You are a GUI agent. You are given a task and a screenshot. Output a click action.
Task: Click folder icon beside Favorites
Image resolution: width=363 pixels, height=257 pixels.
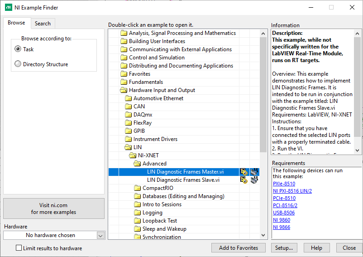(124, 74)
